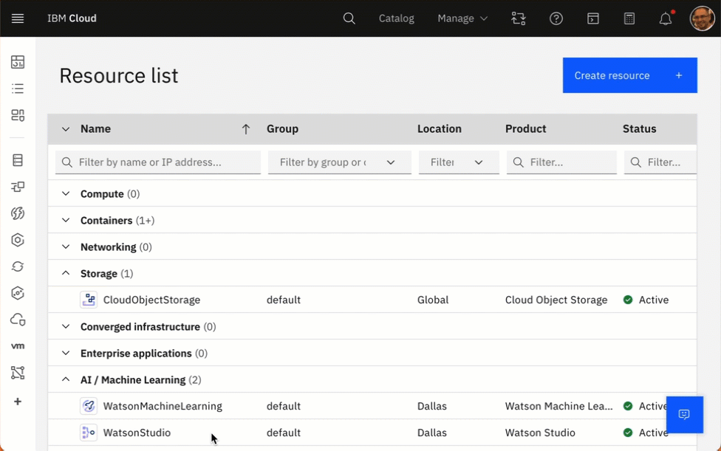Image resolution: width=721 pixels, height=451 pixels.
Task: Open the hamburger navigation menu
Action: pyautogui.click(x=18, y=18)
